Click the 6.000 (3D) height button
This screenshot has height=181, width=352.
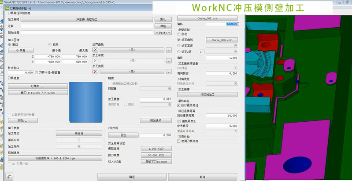[x=156, y=148]
